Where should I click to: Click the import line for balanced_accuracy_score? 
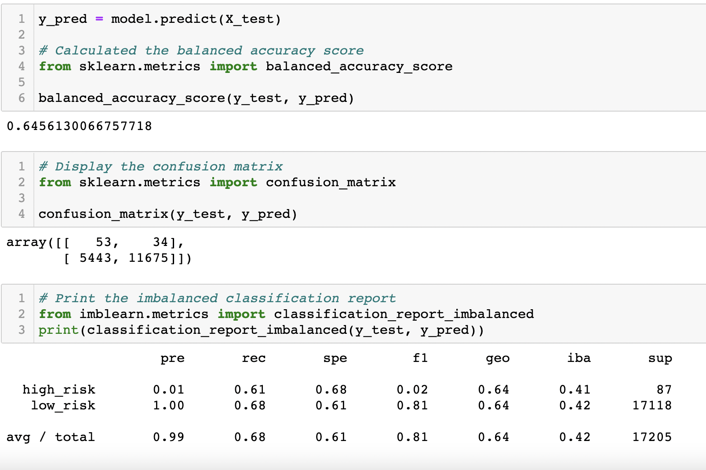pos(245,67)
